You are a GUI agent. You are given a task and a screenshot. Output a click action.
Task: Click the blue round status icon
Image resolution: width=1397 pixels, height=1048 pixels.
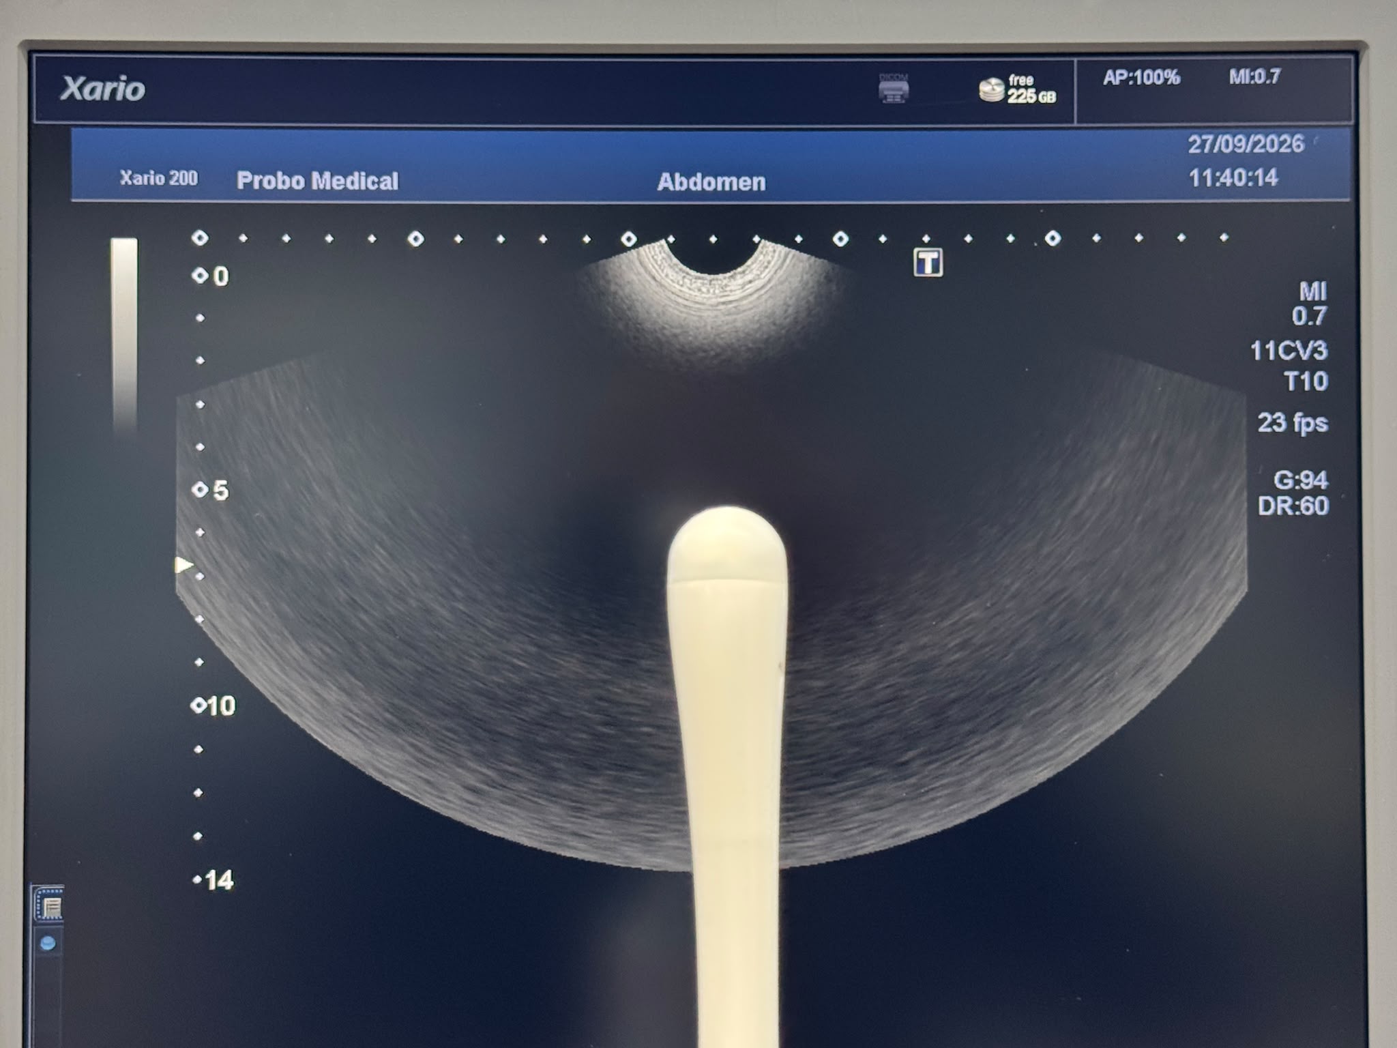48,944
